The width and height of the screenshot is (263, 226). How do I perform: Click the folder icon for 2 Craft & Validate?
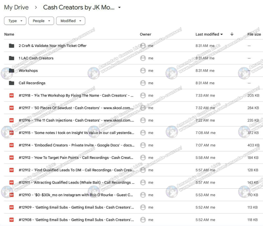coord(11,46)
